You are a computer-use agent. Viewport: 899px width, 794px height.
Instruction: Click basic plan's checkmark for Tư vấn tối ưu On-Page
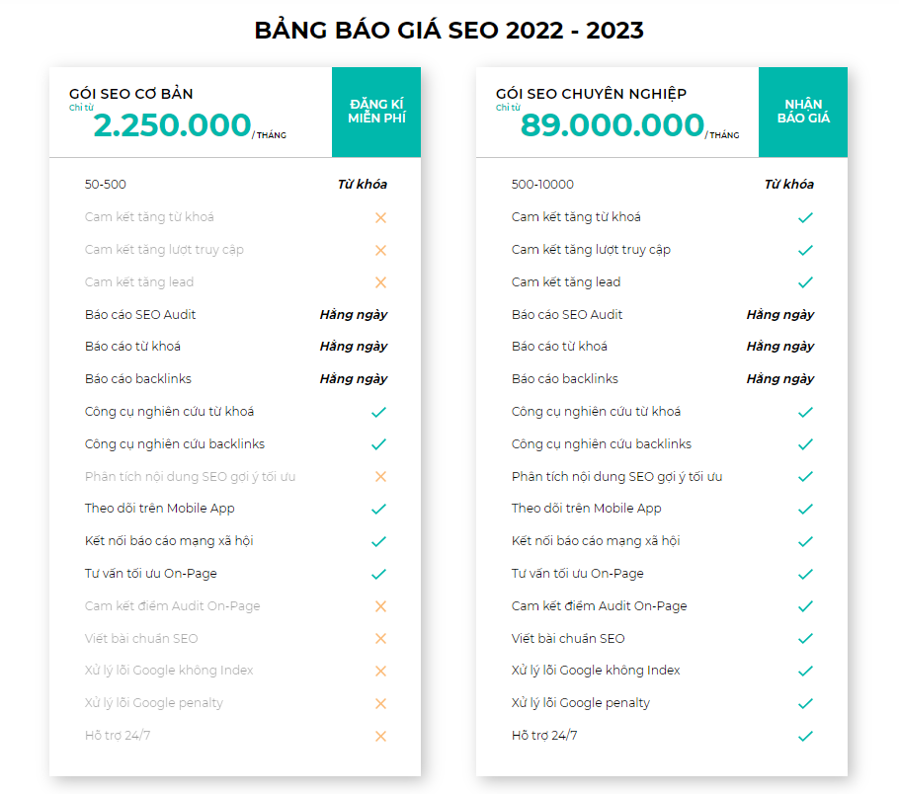tap(378, 574)
